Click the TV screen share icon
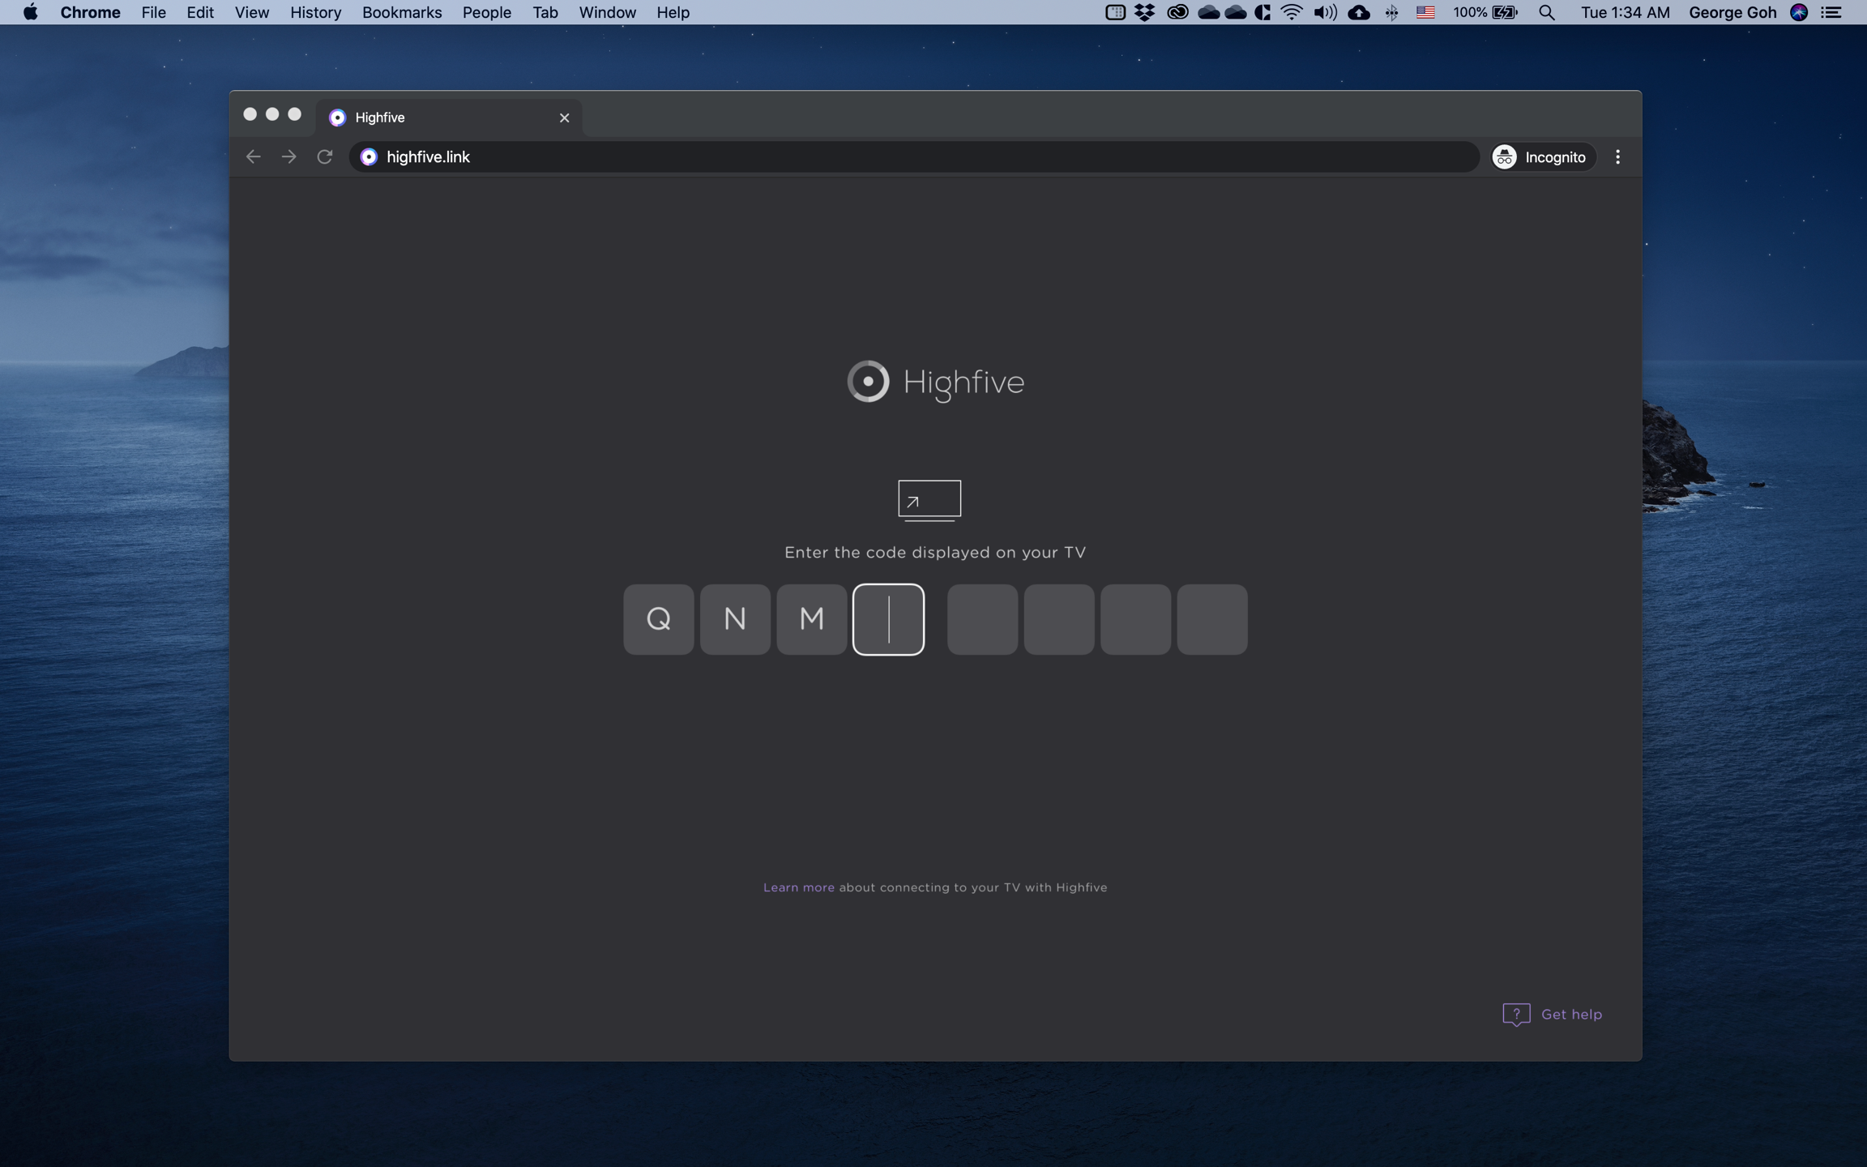 pyautogui.click(x=929, y=501)
